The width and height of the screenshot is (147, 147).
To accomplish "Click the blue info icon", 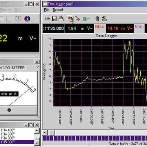I will coord(27,18).
